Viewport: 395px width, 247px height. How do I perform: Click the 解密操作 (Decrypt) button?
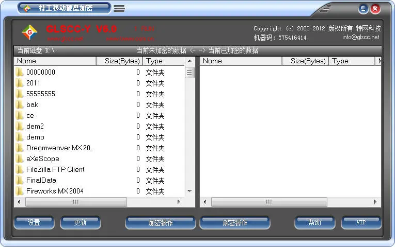pos(235,223)
